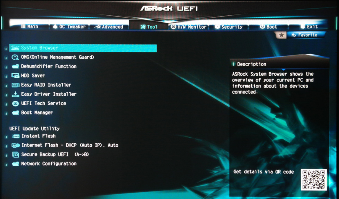
Task: Click "Get details via QR code" text
Action: tap(264, 172)
